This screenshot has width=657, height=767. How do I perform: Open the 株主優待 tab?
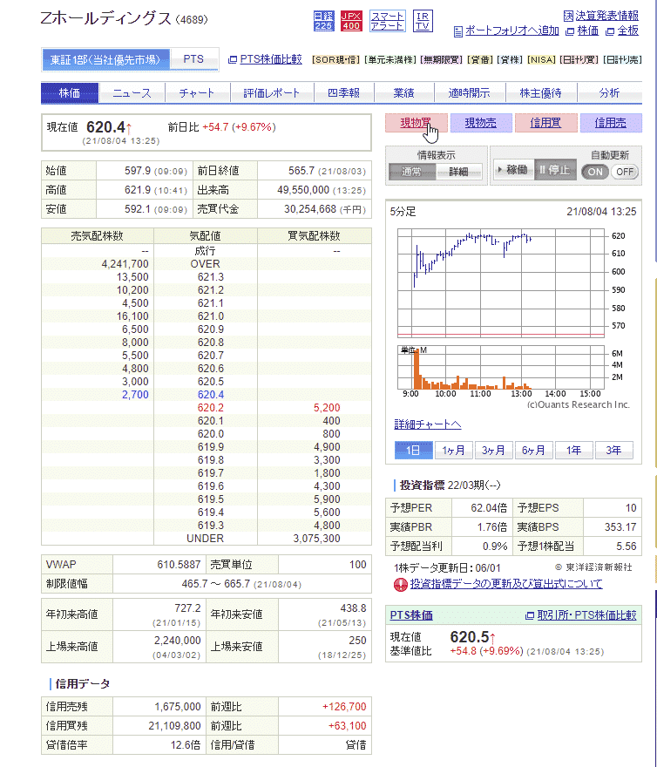[540, 93]
